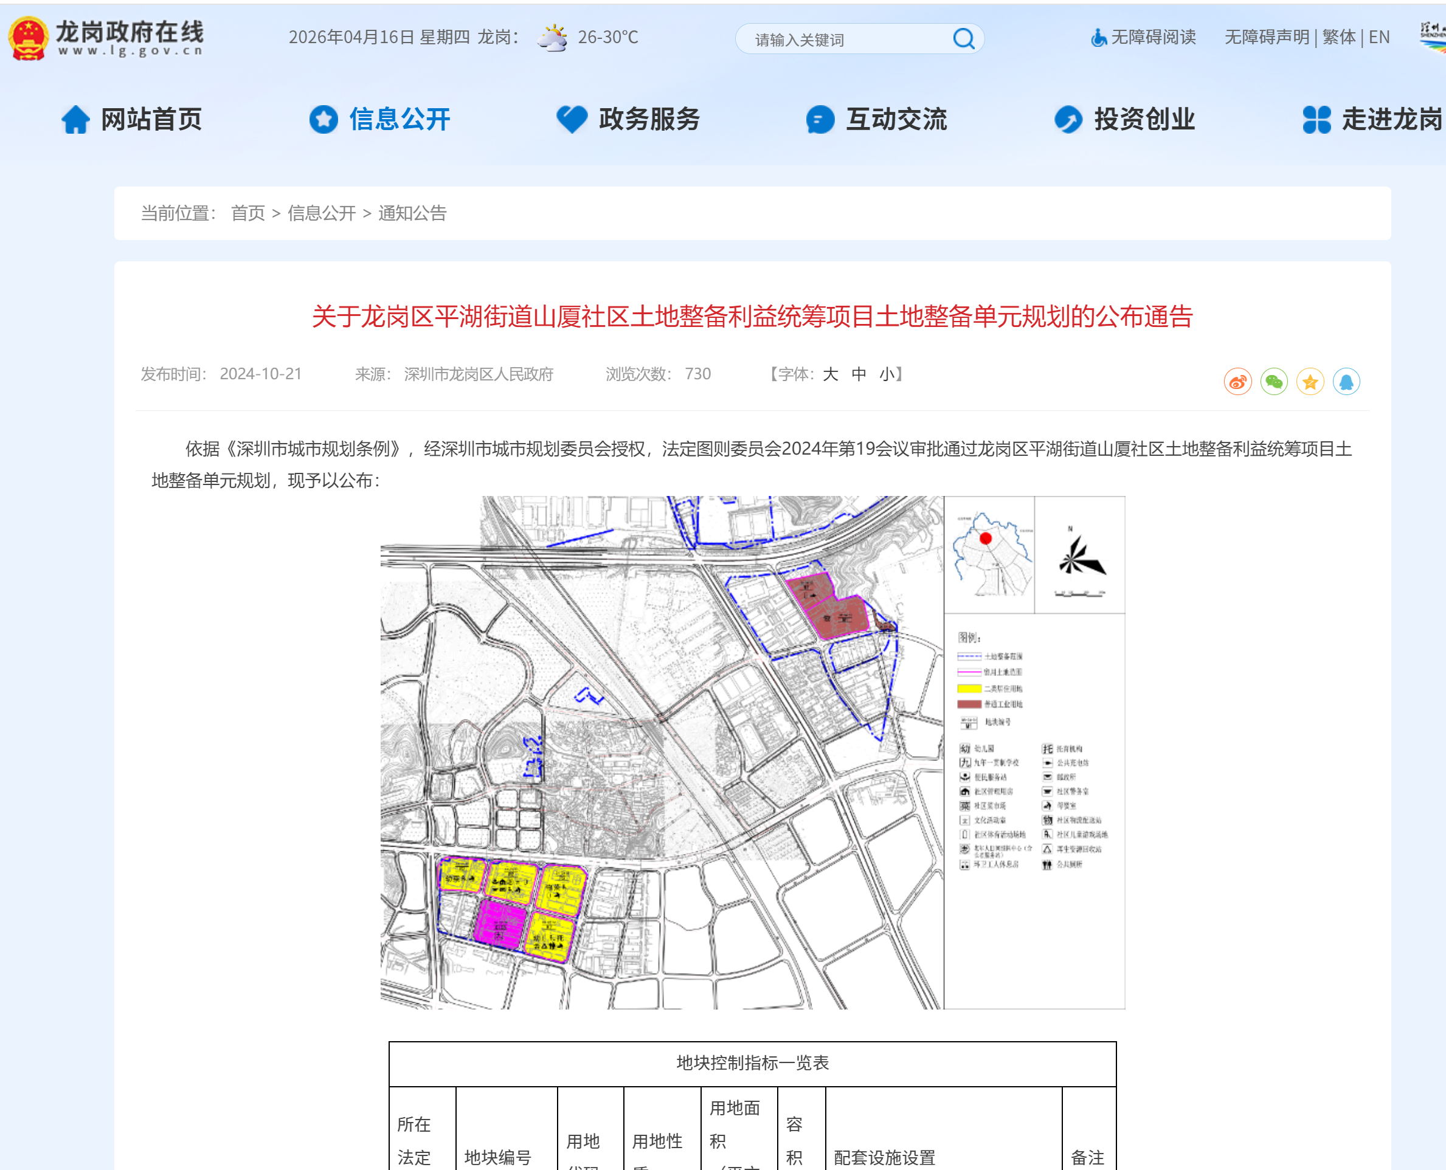
Task: Click the yellow star QZone share icon
Action: [x=1310, y=382]
